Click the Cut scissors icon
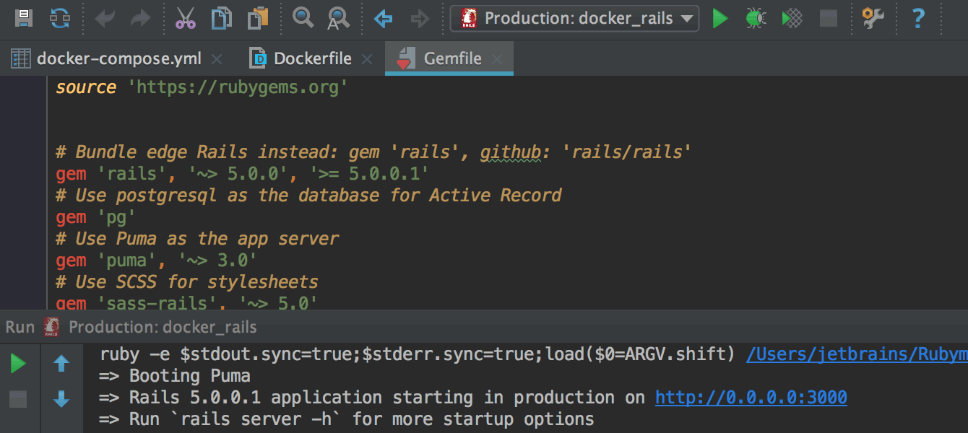Screen dimensions: 968x433 click(186, 18)
